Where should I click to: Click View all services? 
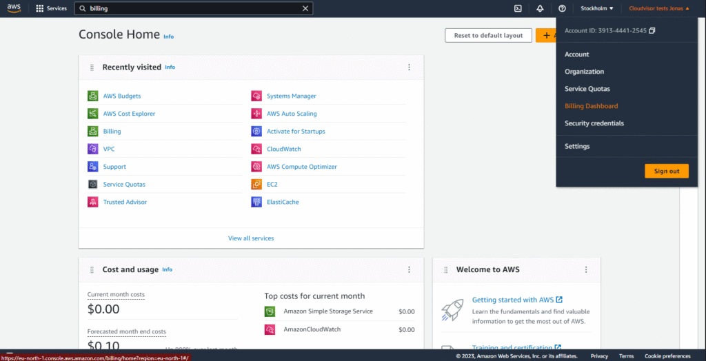coord(251,238)
